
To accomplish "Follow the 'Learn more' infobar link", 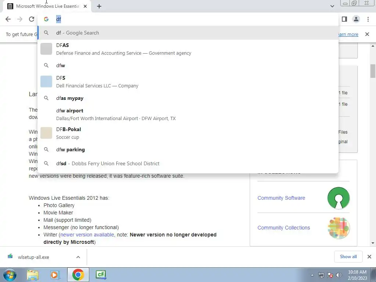I will 348,34.
